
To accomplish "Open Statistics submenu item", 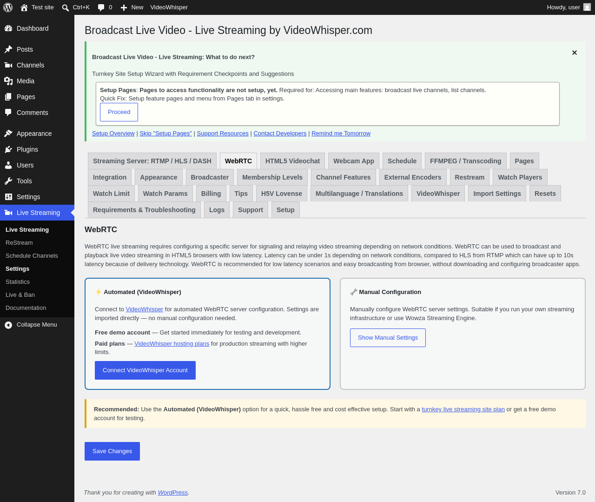I will (x=18, y=282).
